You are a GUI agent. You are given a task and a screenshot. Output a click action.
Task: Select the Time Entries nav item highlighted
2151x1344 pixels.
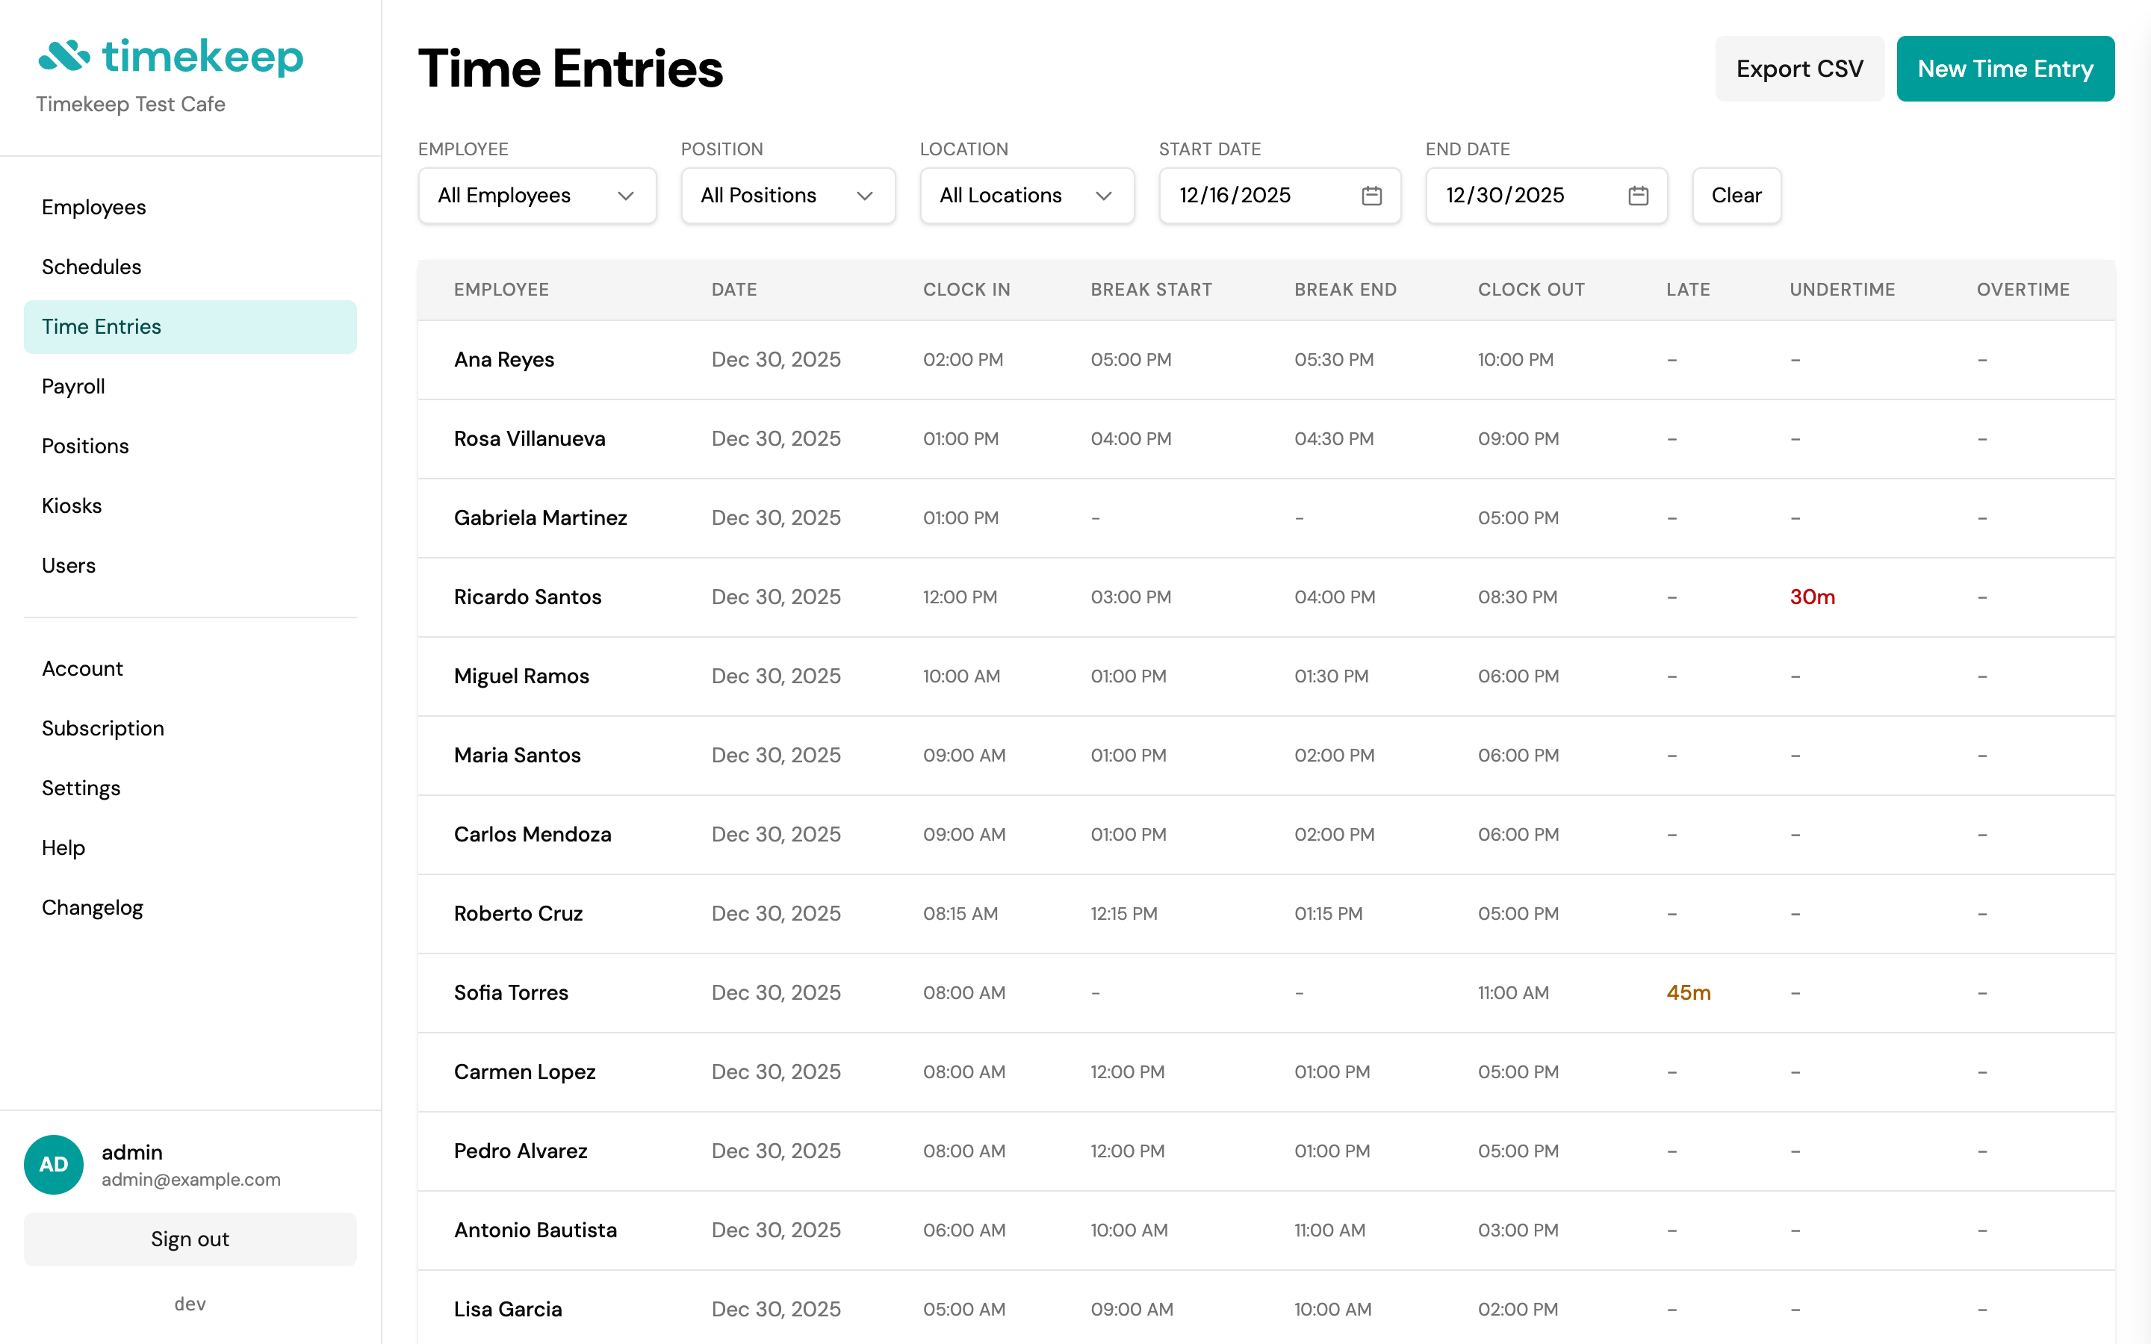pyautogui.click(x=100, y=326)
